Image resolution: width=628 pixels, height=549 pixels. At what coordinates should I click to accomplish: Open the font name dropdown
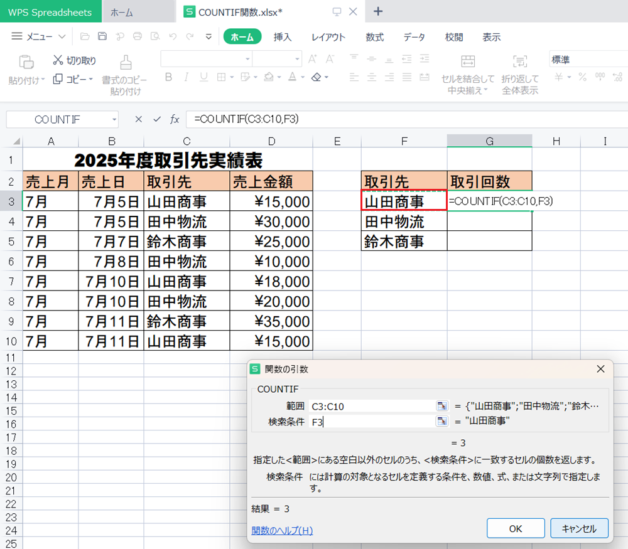[x=247, y=59]
